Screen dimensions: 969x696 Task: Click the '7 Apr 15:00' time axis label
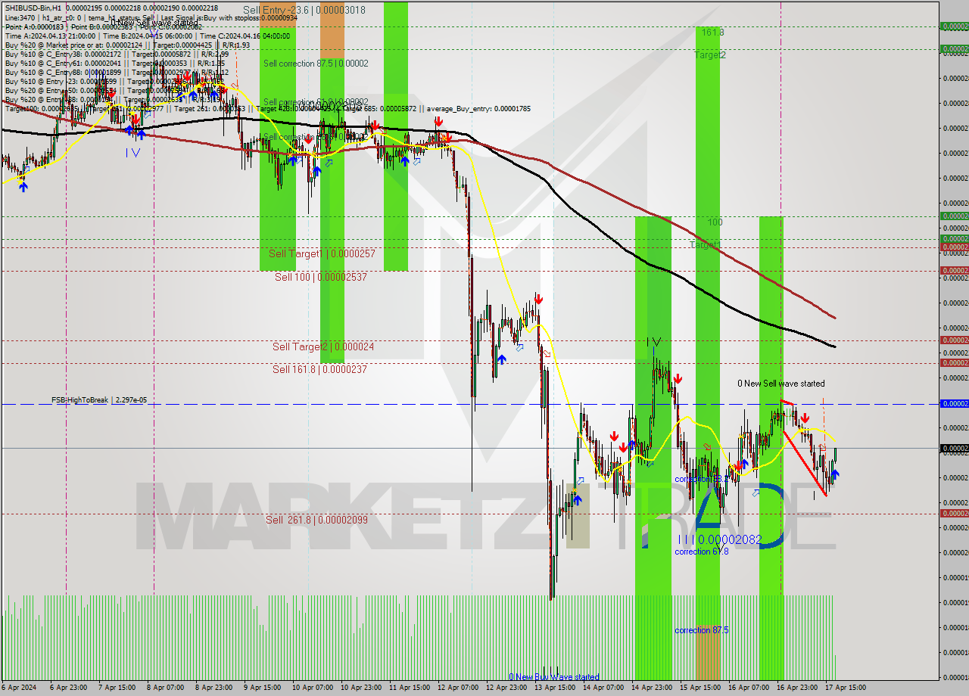[x=116, y=688]
